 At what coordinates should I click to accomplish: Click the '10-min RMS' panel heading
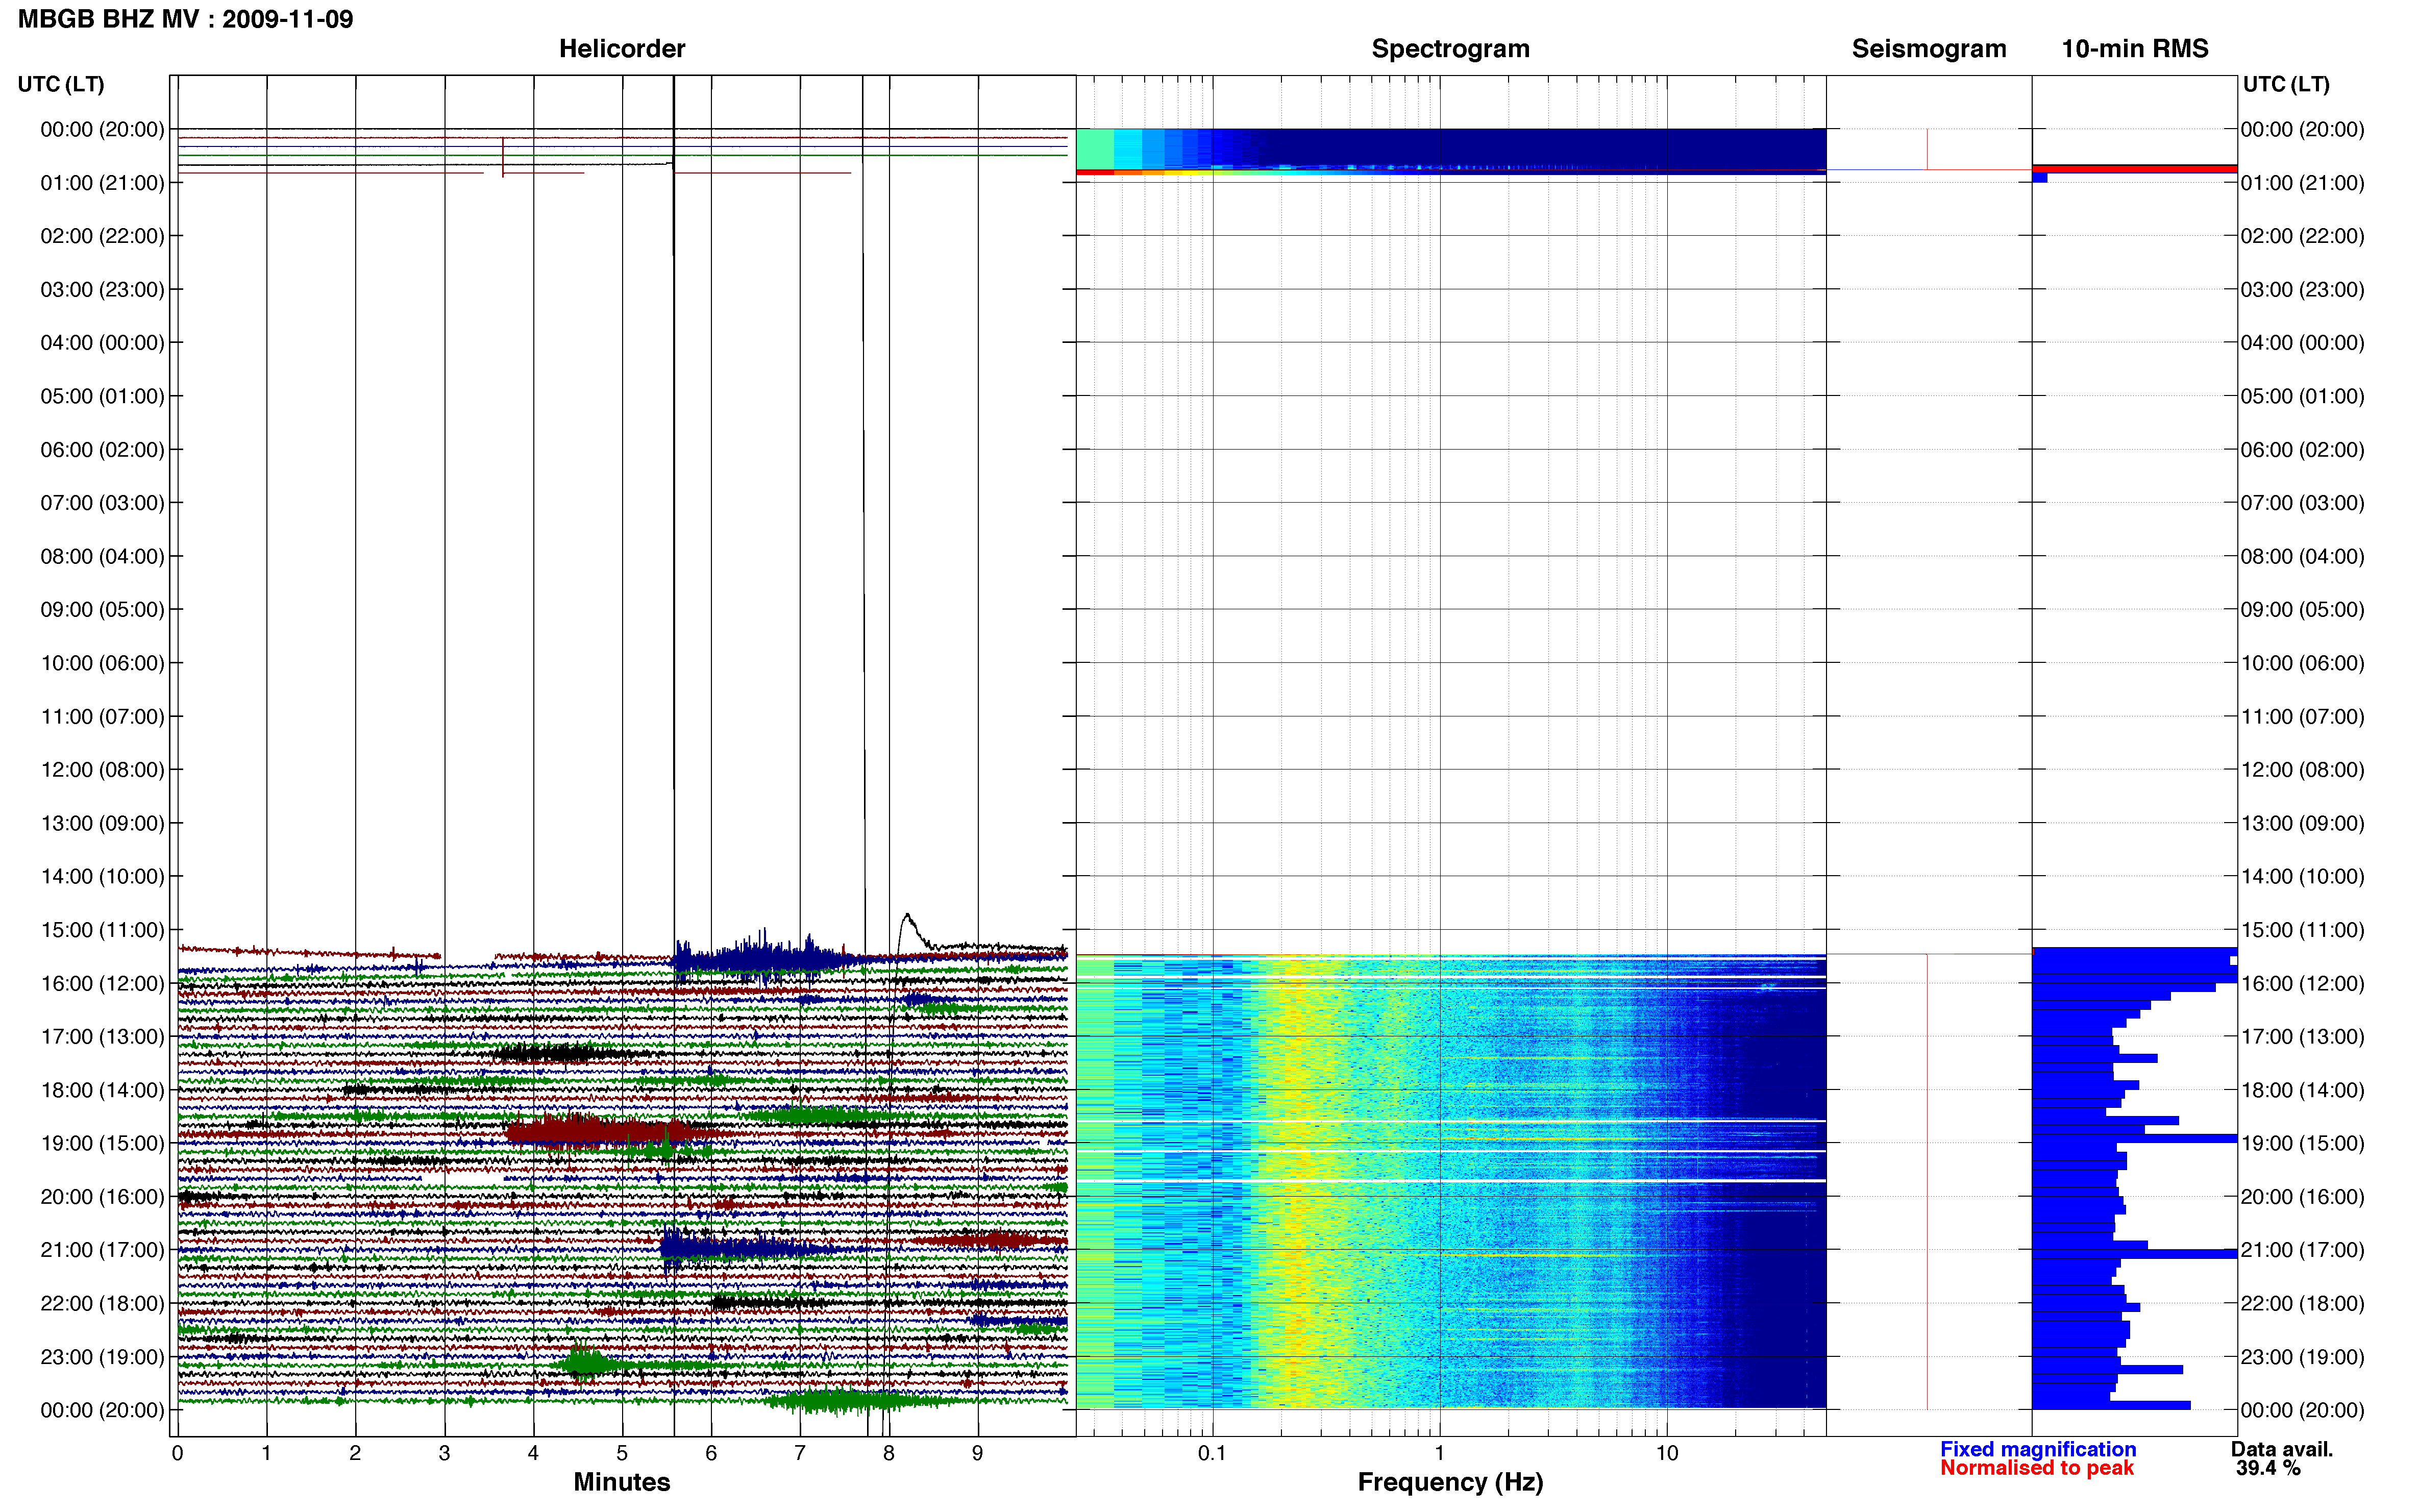pos(2135,49)
